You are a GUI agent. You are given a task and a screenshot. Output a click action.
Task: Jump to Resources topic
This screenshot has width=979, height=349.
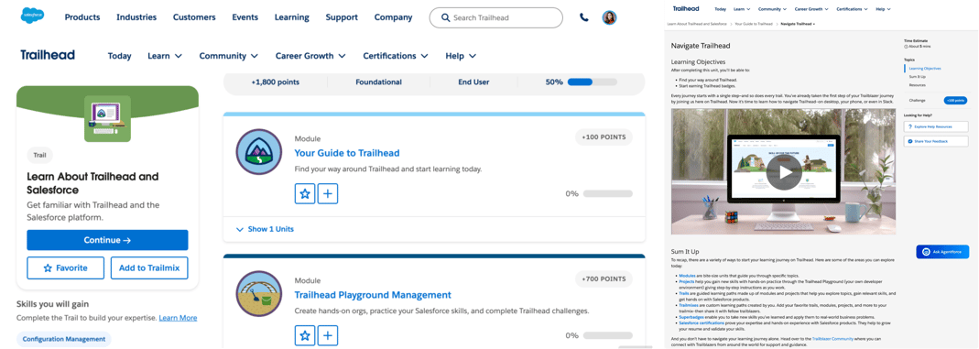point(918,85)
